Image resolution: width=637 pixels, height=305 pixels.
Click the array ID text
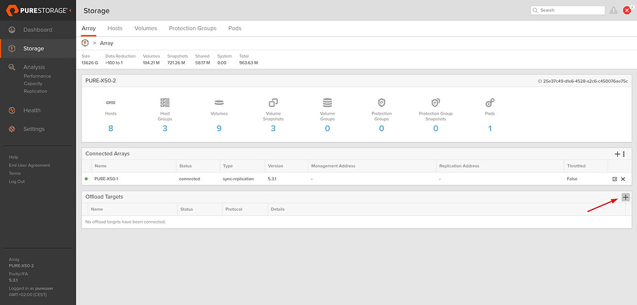tap(583, 81)
